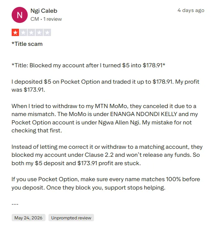The height and width of the screenshot is (227, 212).
Task: Open the '*Title scam' review heading
Action: (27, 44)
